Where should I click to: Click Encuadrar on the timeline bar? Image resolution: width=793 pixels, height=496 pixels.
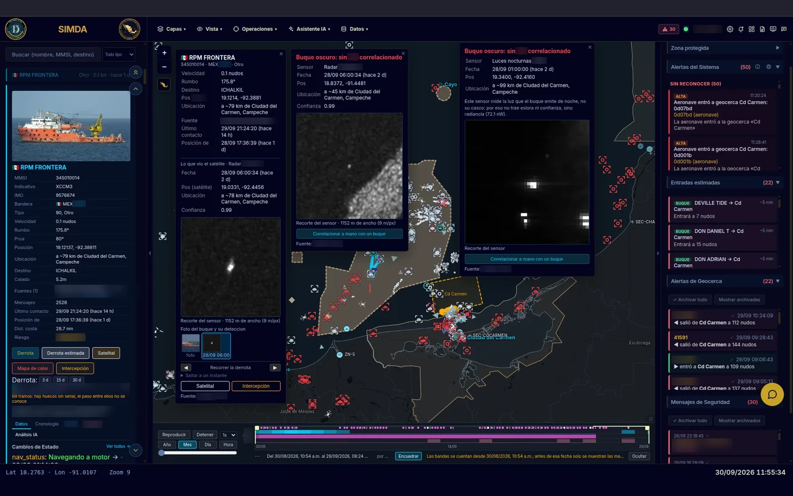coord(408,456)
